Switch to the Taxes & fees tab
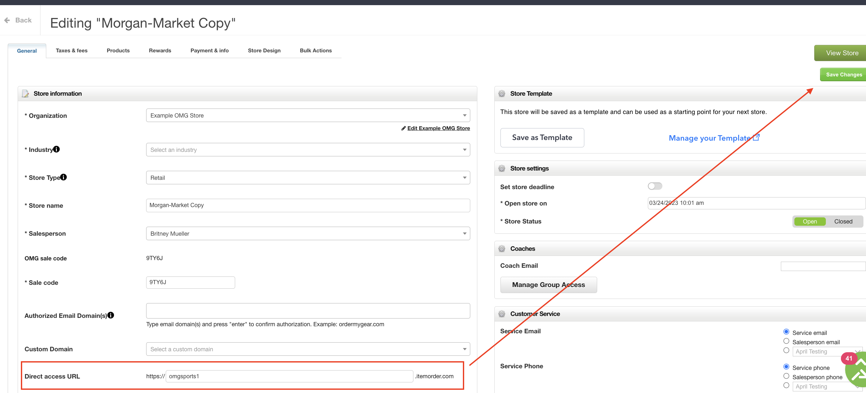The image size is (866, 393). pyautogui.click(x=72, y=51)
